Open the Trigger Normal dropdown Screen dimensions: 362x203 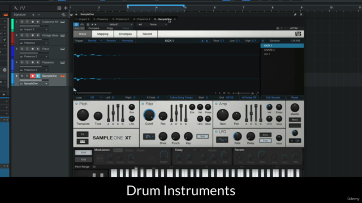[94, 41]
